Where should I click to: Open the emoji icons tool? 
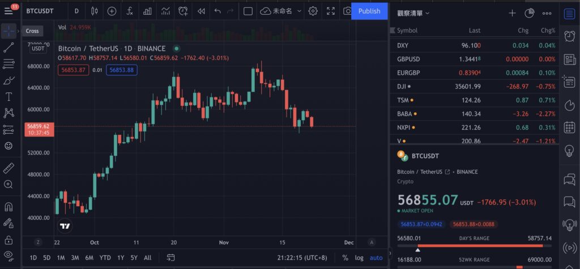click(8, 146)
